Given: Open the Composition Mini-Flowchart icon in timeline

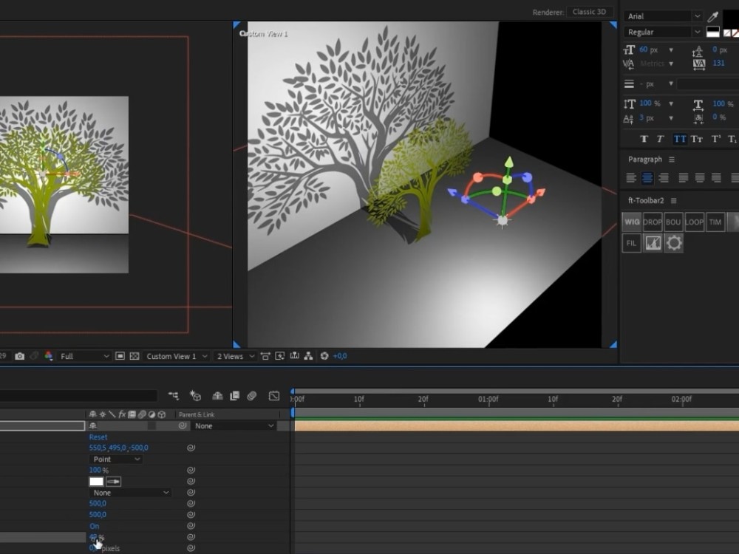Looking at the screenshot, I should point(174,396).
